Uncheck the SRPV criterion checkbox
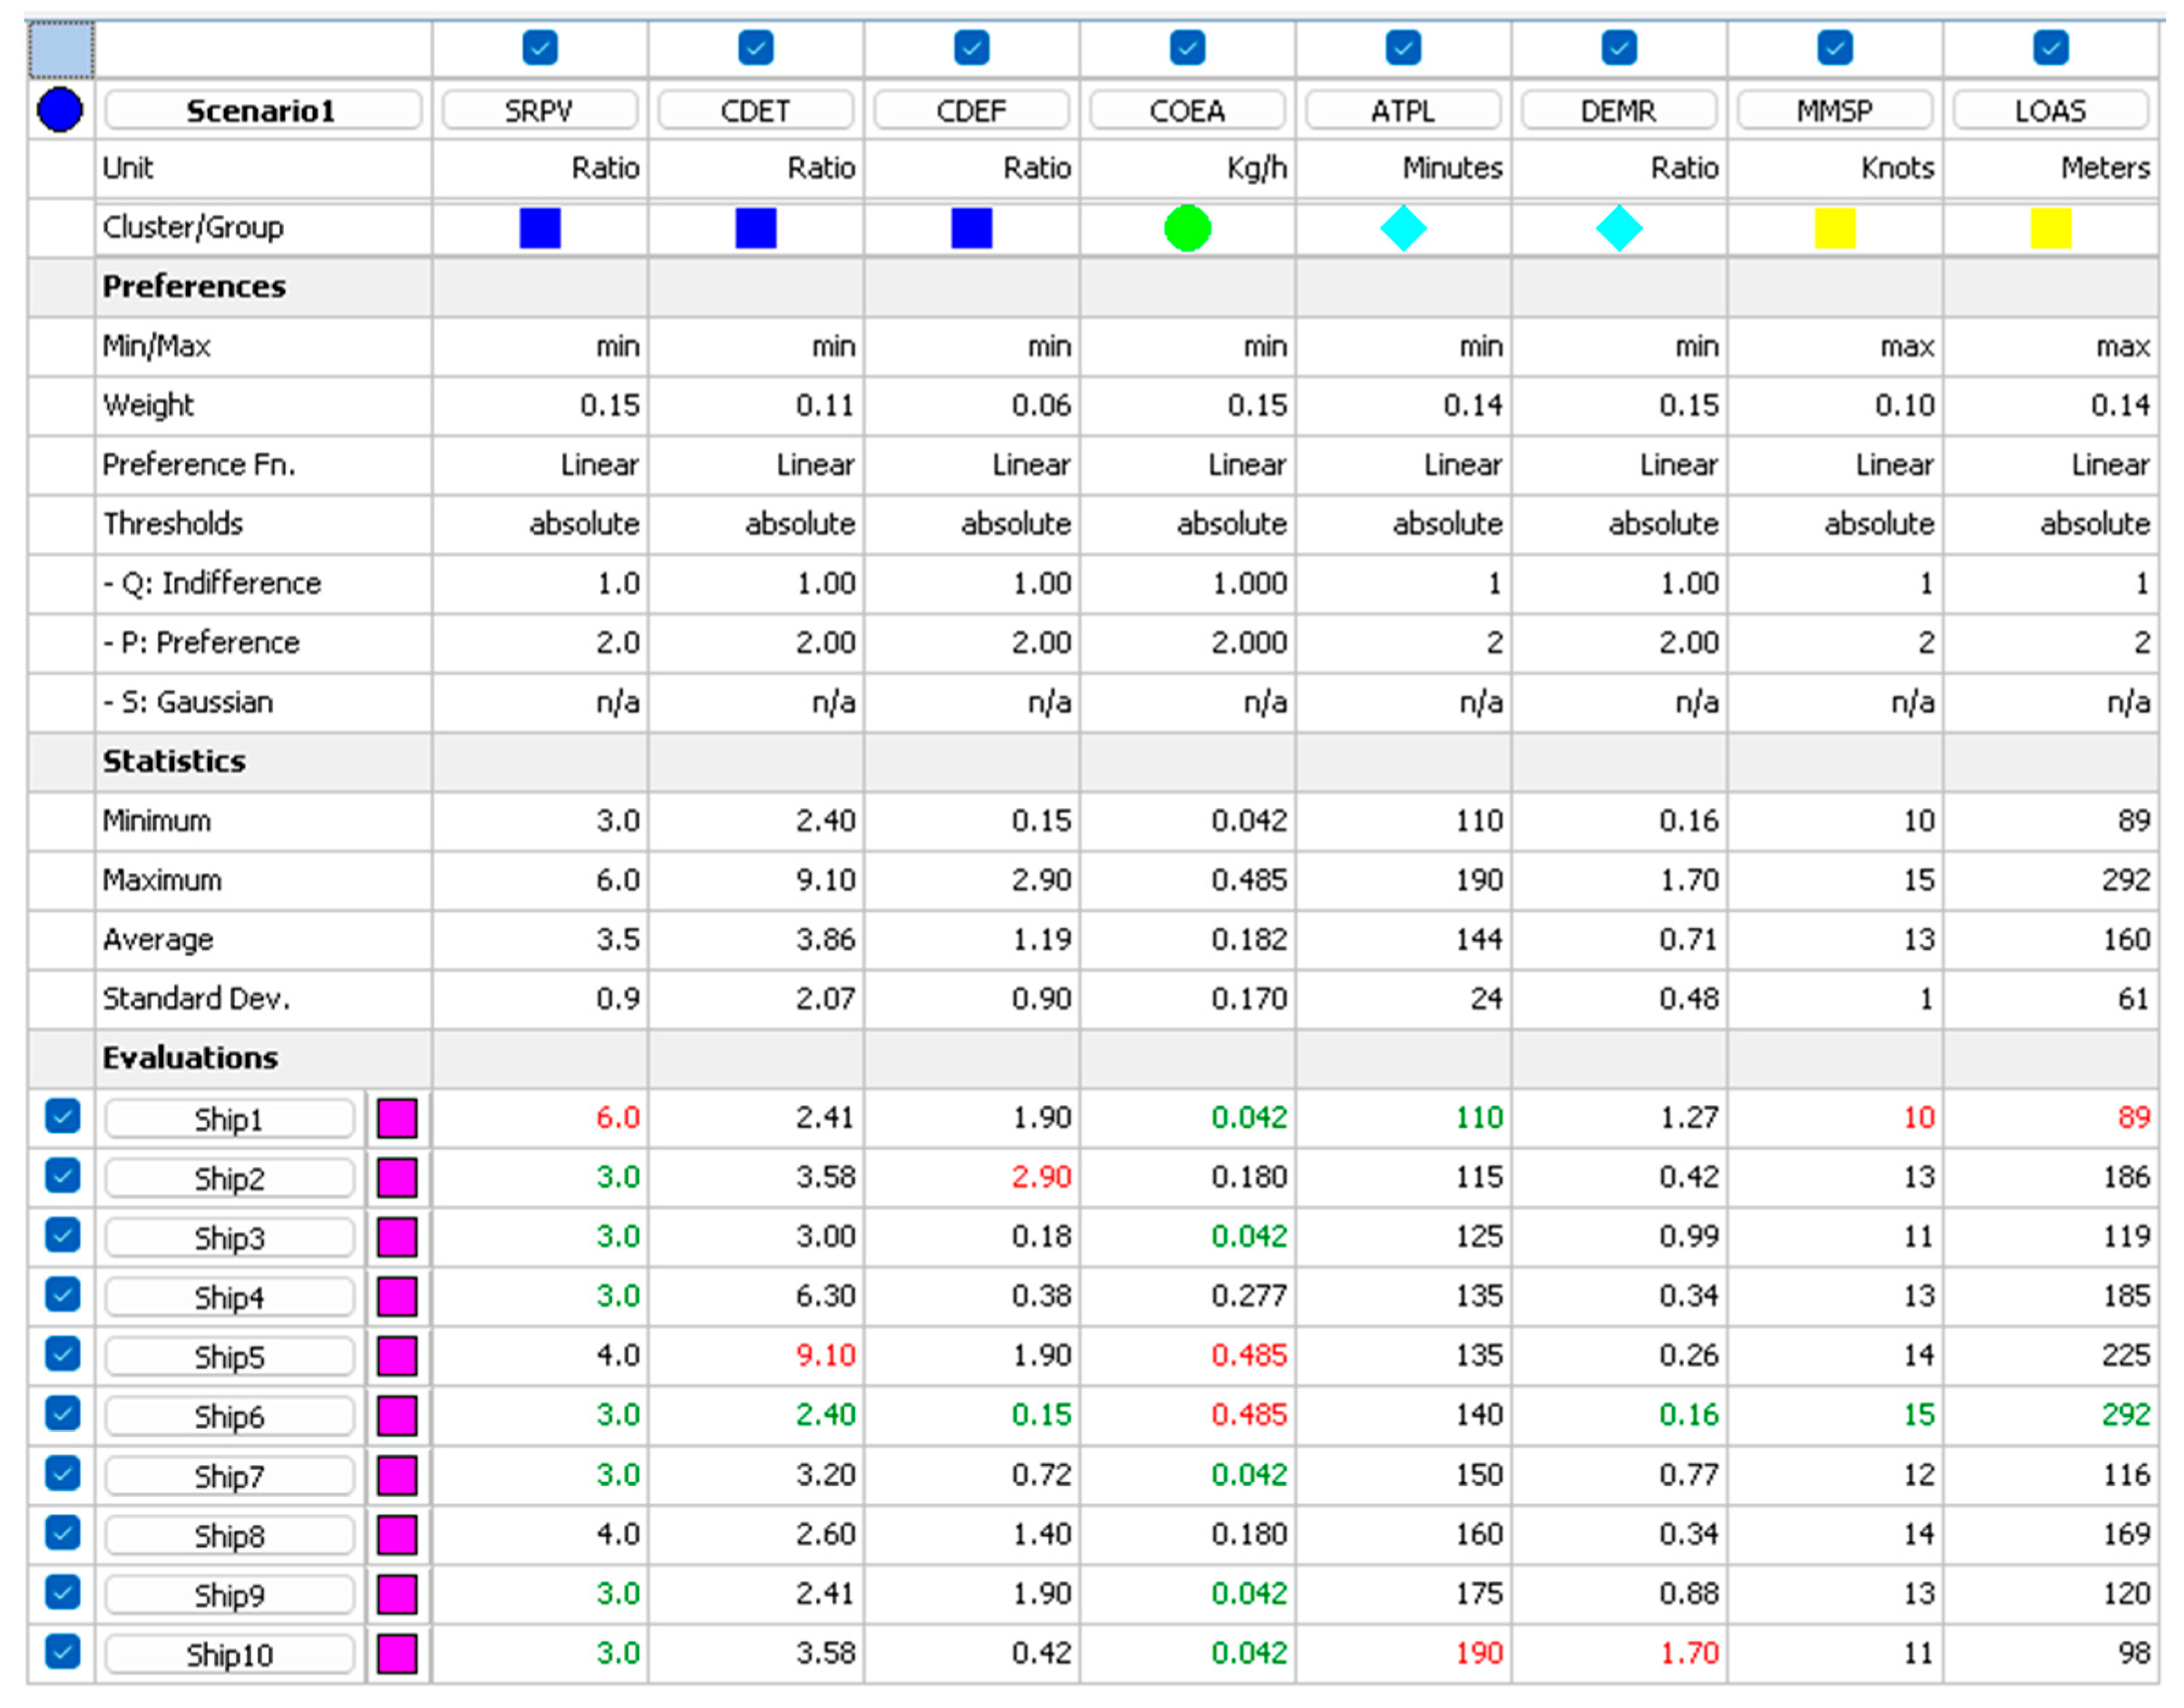Image resolution: width=2184 pixels, height=1708 pixels. point(540,48)
